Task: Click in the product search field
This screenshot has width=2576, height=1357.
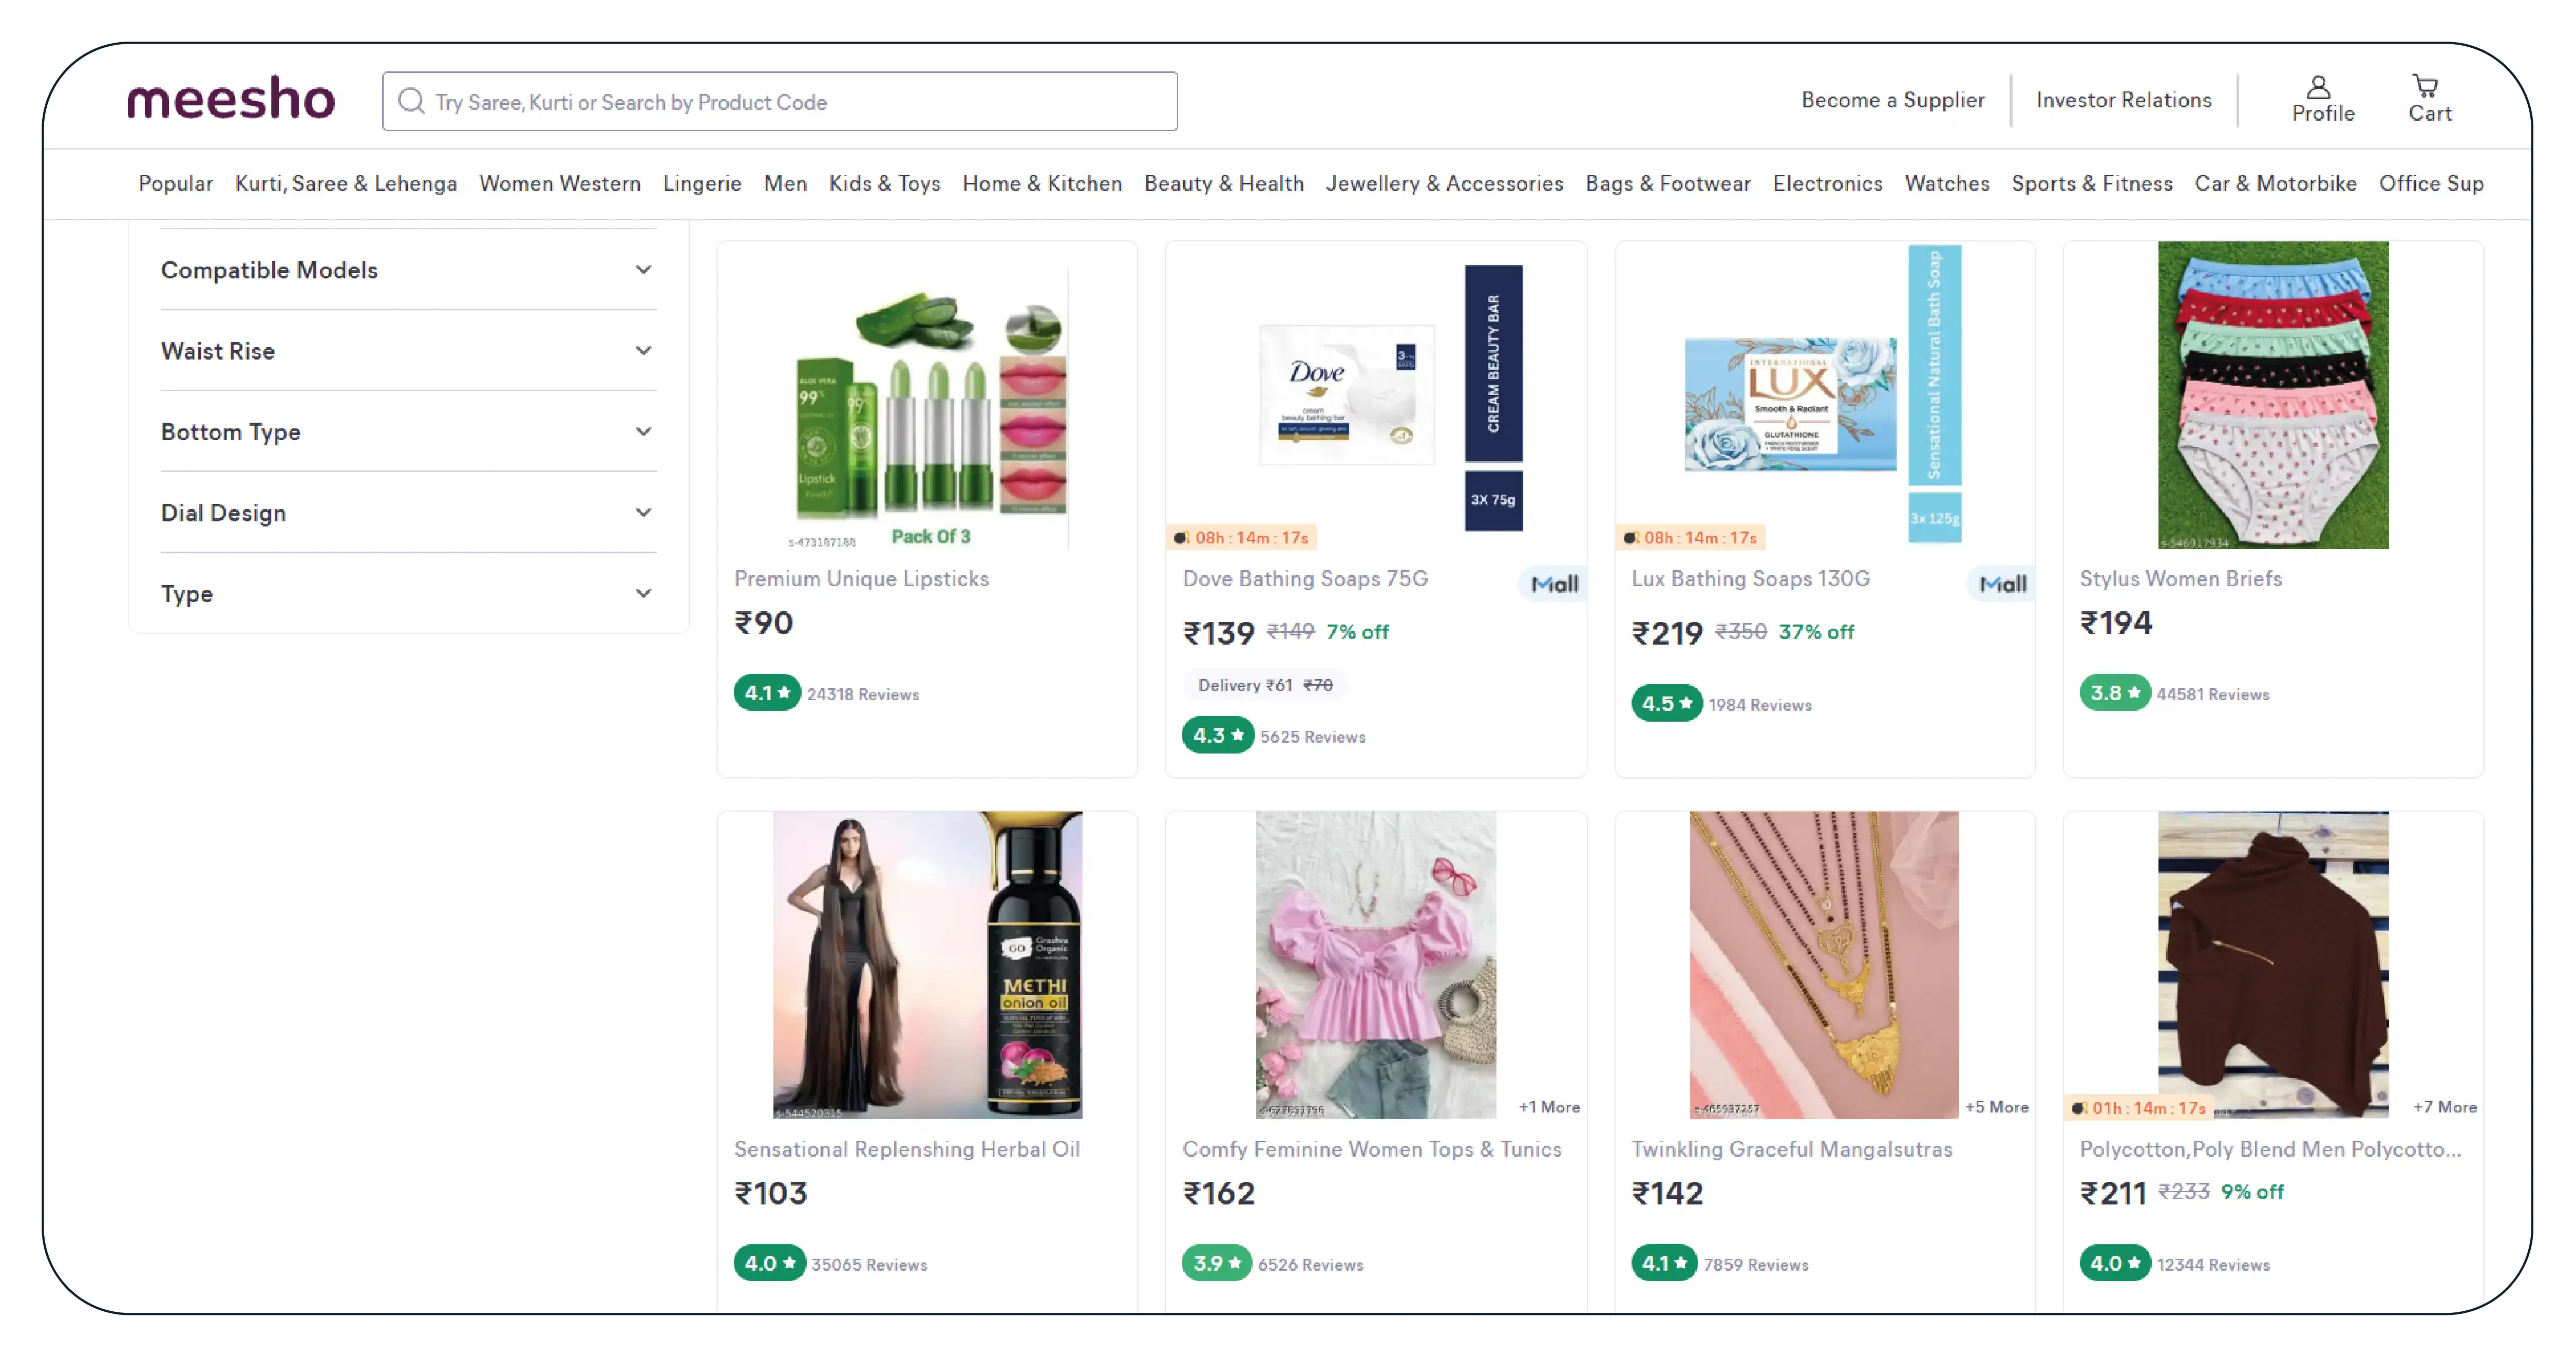Action: pyautogui.click(x=779, y=101)
